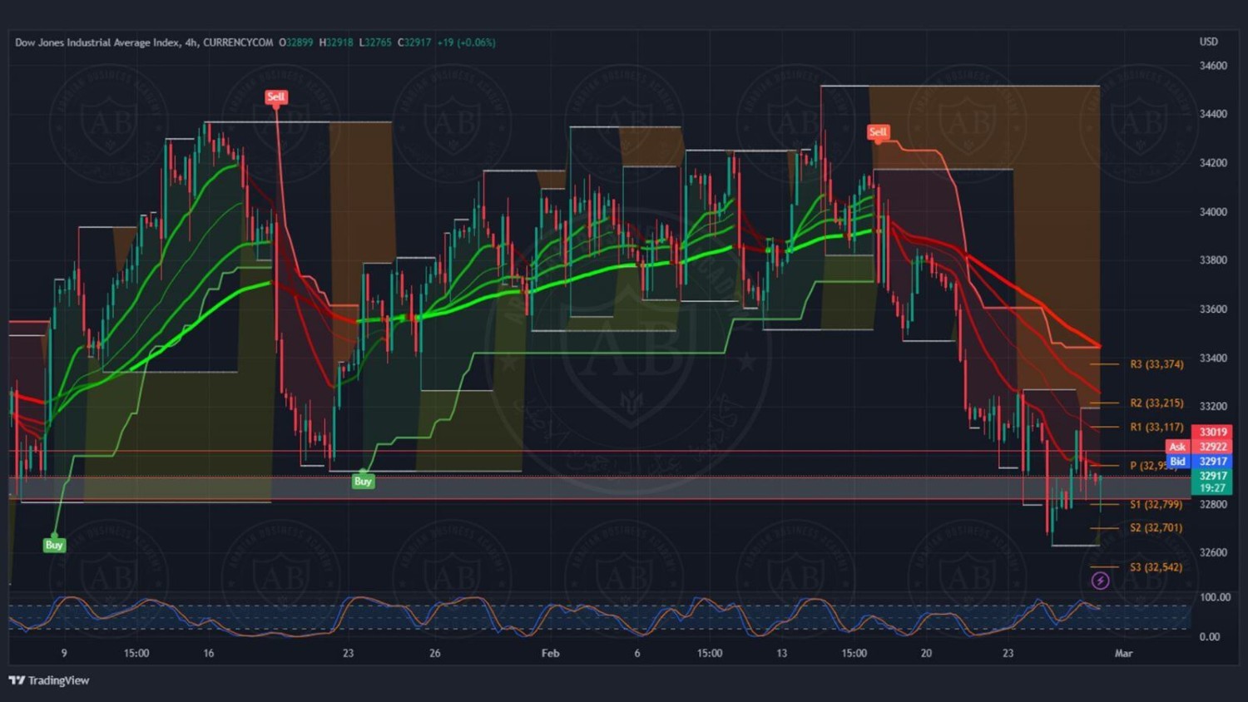
Task: Click the L32765 low value in header
Action: 374,42
